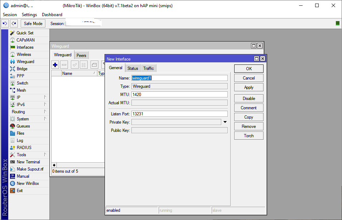Open the Bridge menu
This screenshot has width=342, height=220.
[x=29, y=69]
